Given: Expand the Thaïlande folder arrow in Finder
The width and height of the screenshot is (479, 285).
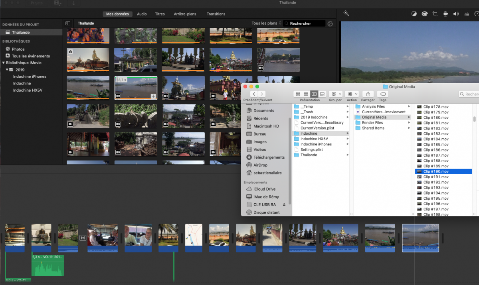Looking at the screenshot, I should pos(348,155).
